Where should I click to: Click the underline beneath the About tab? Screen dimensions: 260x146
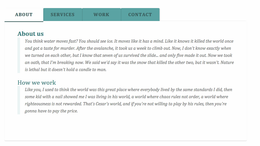[24, 21]
